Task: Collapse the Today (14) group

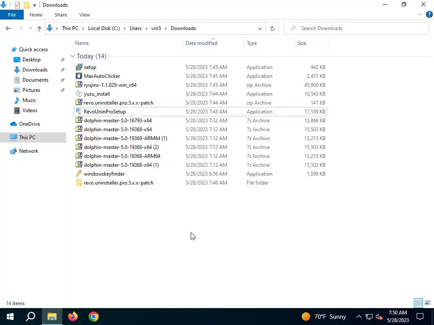Action: click(x=72, y=56)
